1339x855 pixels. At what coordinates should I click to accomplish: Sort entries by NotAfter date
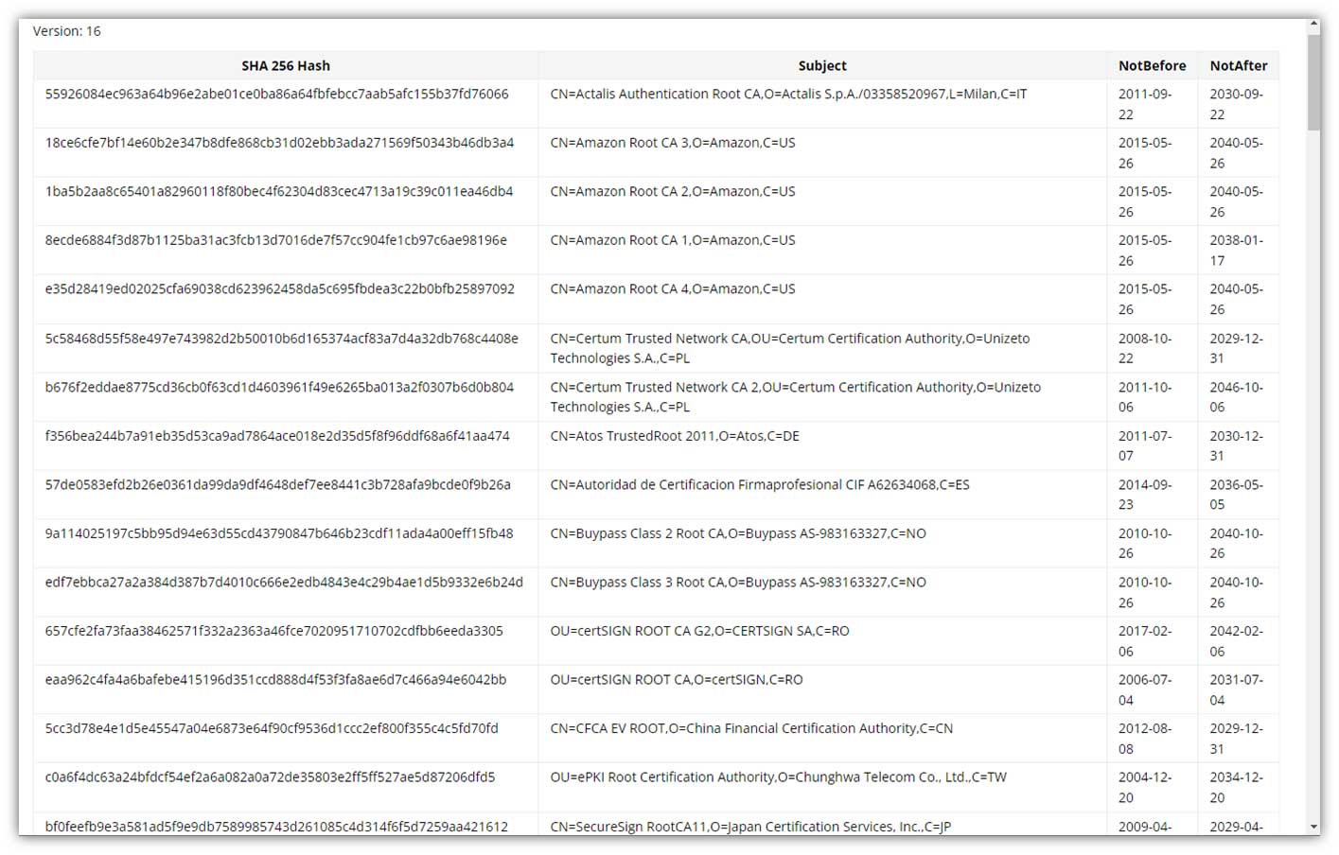1238,65
